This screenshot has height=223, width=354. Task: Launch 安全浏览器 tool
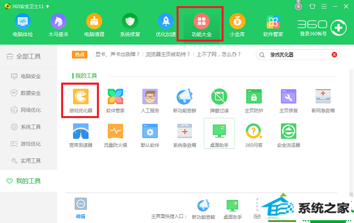(288, 135)
